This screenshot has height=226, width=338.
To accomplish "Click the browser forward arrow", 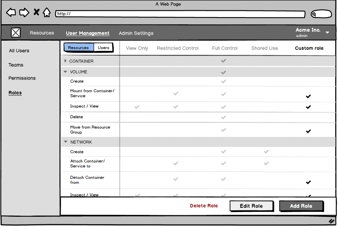I will coord(24,12).
